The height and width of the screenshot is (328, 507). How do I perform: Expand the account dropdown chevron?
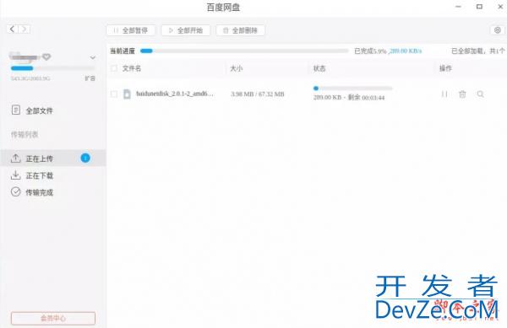[93, 57]
